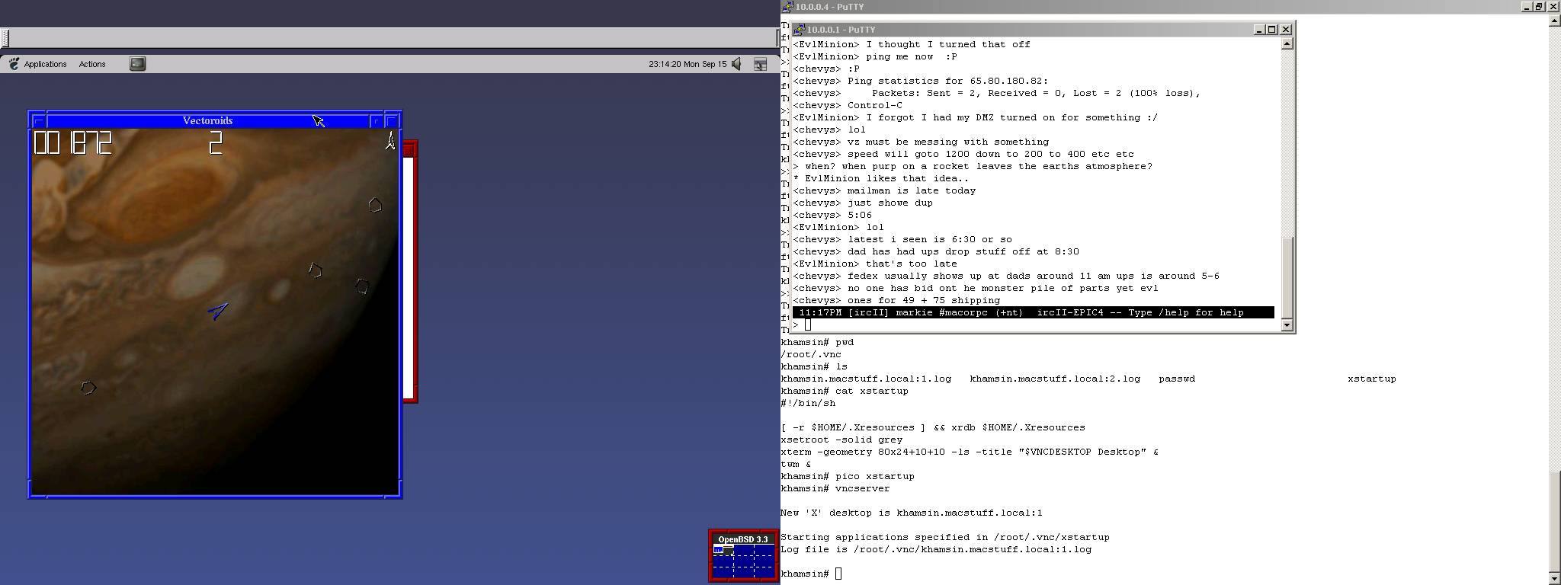Viewport: 1561px width, 585px height.
Task: Click the IRC line 'mailman is late today'
Action: click(x=884, y=191)
